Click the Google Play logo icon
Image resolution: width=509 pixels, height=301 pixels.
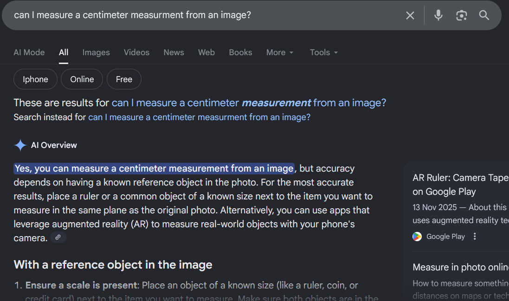(x=417, y=237)
